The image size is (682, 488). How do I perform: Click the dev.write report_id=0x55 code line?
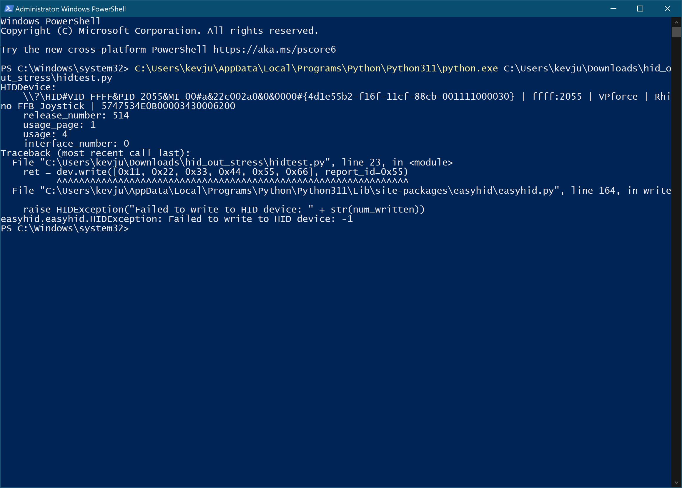pyautogui.click(x=216, y=172)
